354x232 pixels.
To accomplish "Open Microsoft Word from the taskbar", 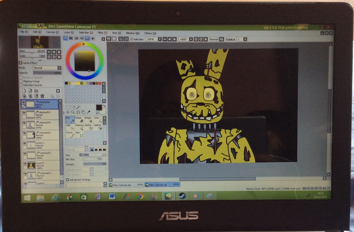I will [112, 196].
